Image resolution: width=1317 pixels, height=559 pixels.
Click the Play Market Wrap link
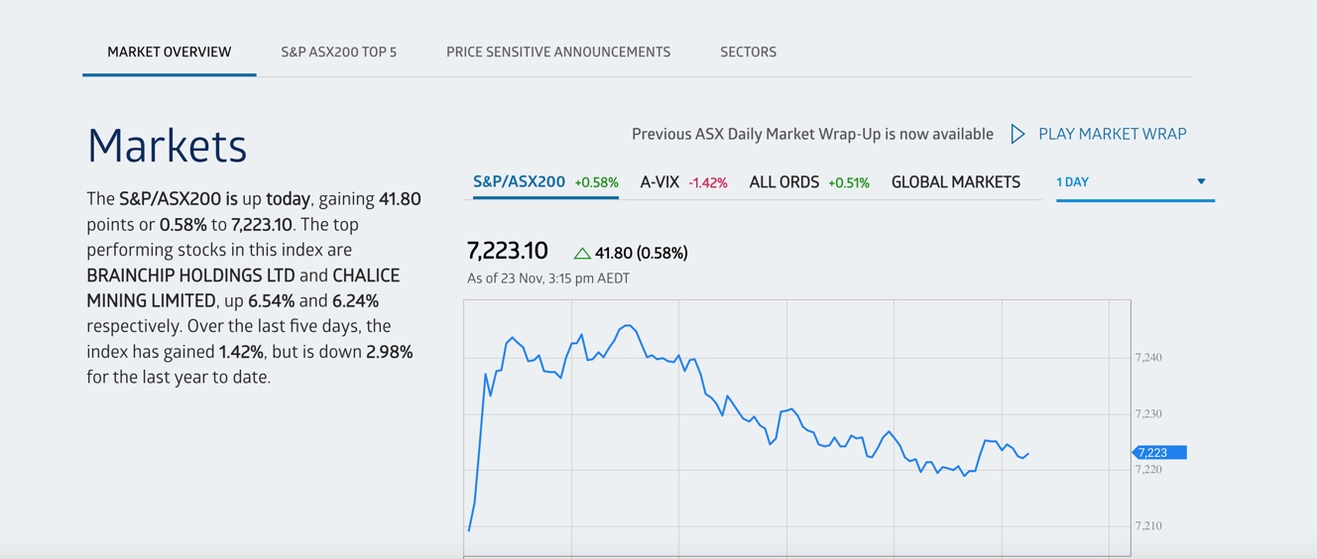[x=1112, y=134]
